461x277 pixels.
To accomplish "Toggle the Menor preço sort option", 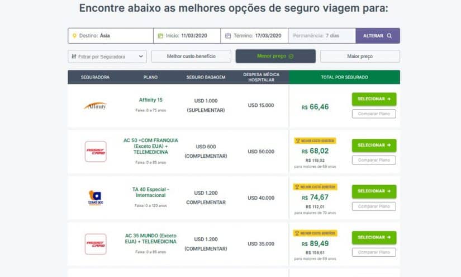I will tap(275, 56).
